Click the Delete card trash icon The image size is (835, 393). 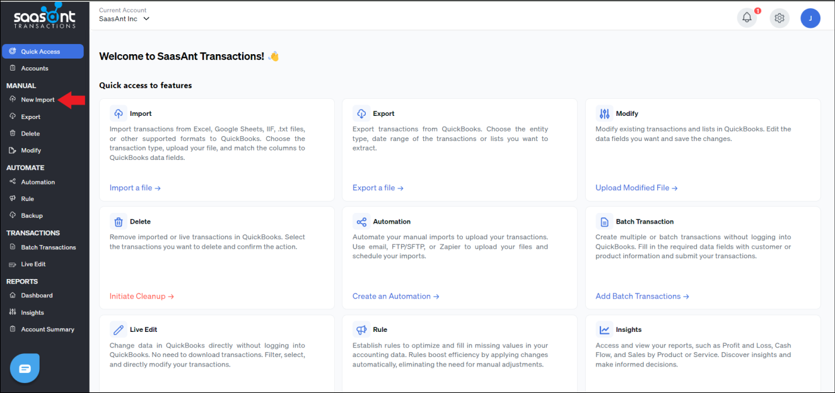(x=118, y=222)
